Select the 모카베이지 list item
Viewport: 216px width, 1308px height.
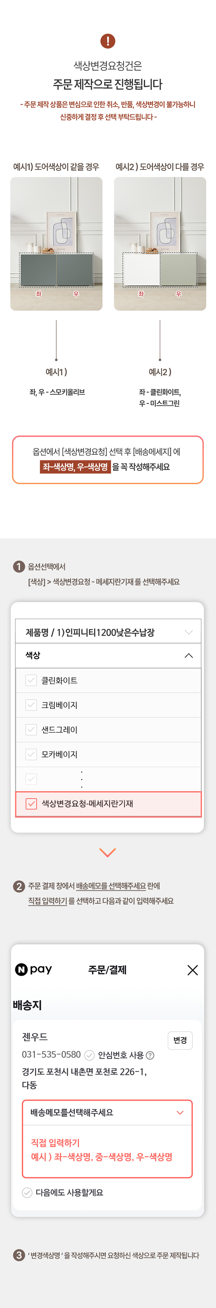click(x=108, y=754)
